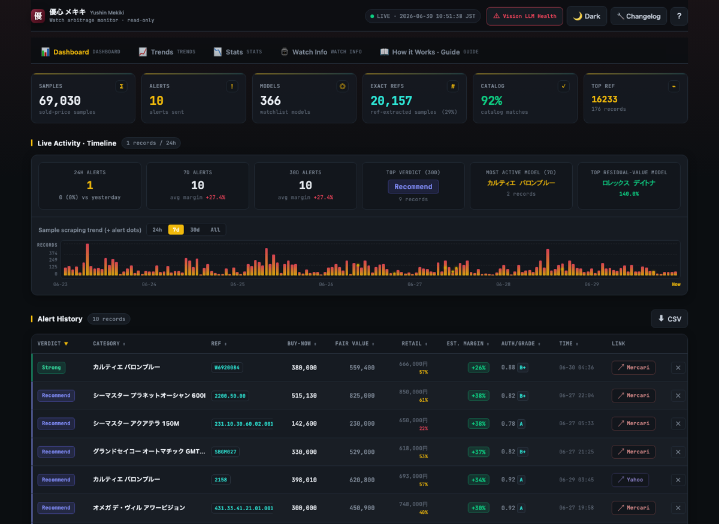Viewport: 719px width, 524px height.
Task: Click the 2200.50.00 ref tag
Action: pos(230,396)
